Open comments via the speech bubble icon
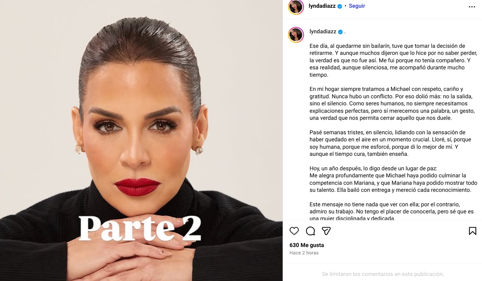Screen dimensions: 482x281 click(x=310, y=231)
